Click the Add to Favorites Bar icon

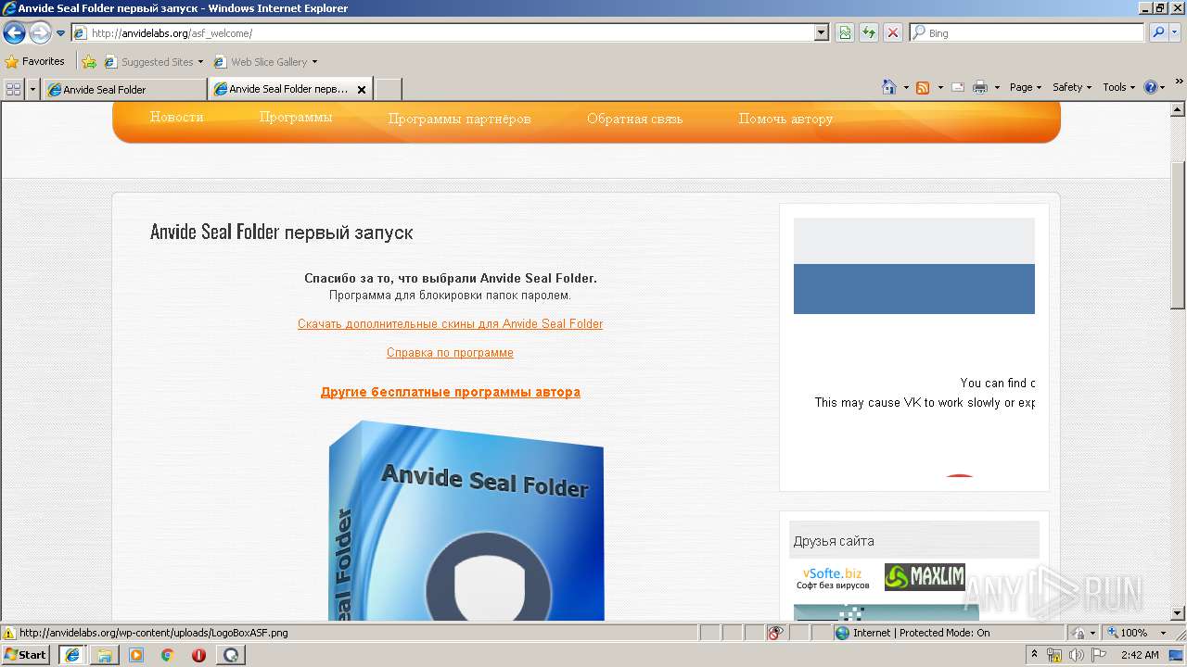click(x=89, y=62)
